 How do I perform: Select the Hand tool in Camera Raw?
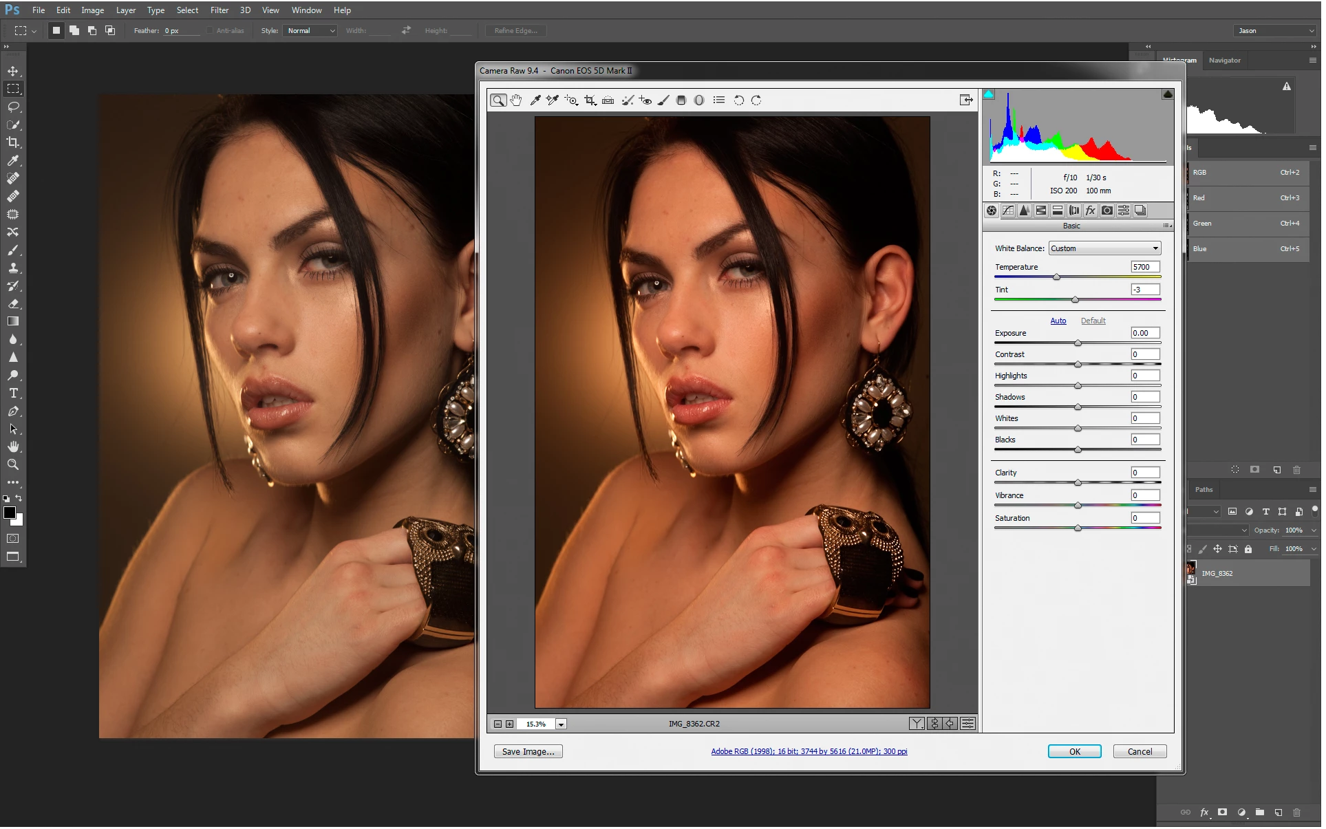(517, 100)
